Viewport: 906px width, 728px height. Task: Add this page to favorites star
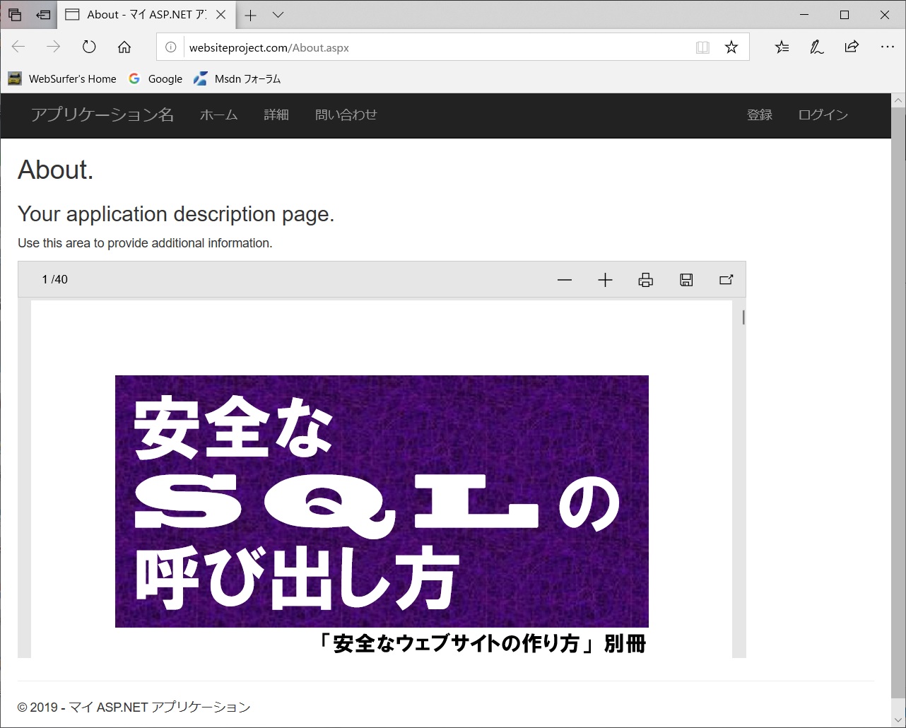731,47
